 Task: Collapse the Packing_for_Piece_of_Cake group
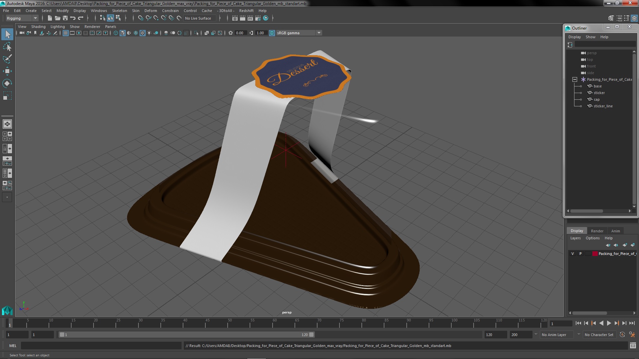(x=574, y=79)
